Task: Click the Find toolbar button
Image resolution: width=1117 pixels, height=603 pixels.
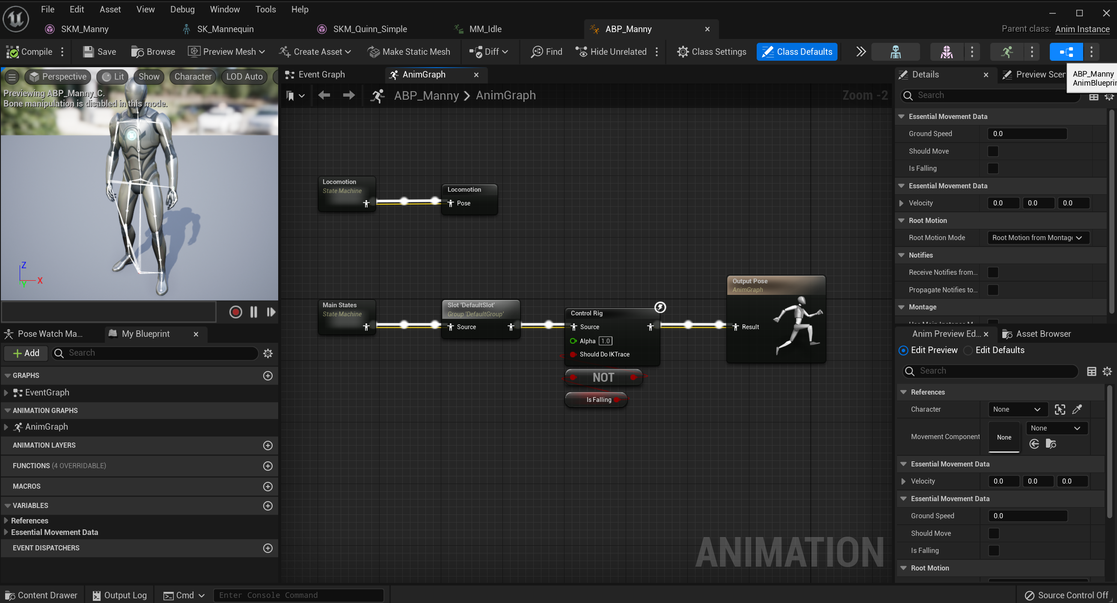Action: (x=547, y=52)
